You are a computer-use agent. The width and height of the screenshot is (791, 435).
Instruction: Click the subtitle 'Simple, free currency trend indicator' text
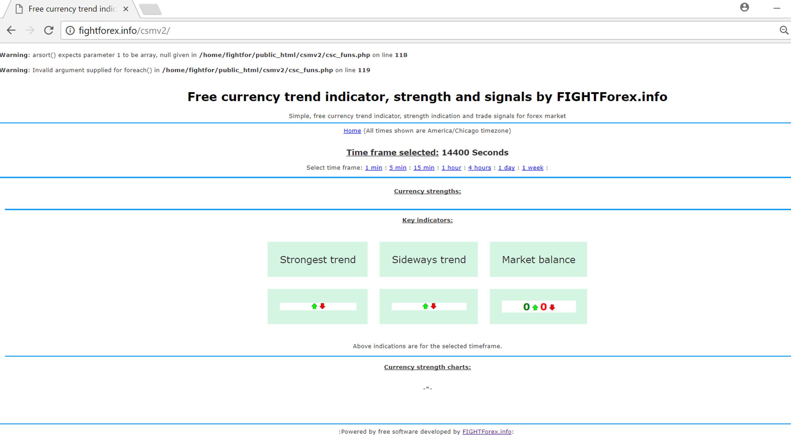coord(427,116)
